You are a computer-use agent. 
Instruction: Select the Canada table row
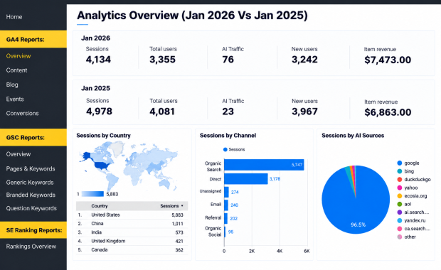[132, 250]
